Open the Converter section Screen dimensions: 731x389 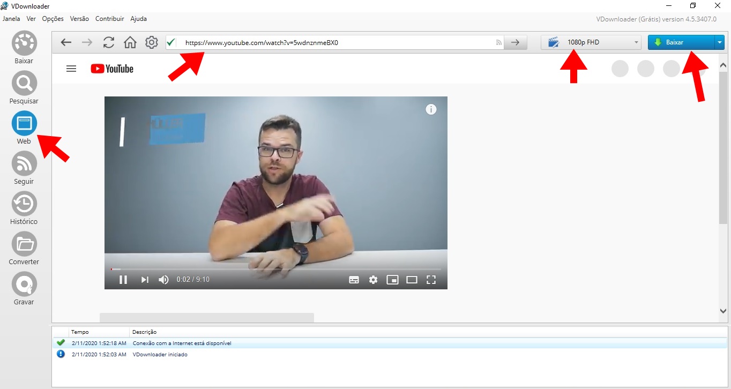24,249
